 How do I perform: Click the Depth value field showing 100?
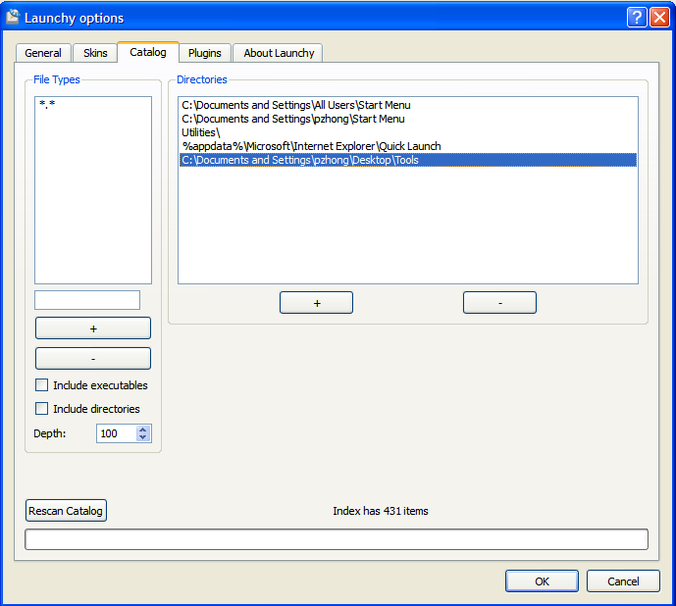116,433
